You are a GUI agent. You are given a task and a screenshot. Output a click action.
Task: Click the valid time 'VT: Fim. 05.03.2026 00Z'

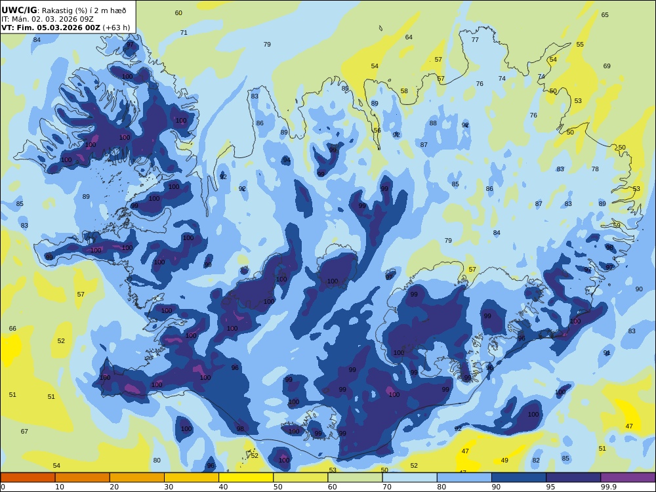tap(51, 28)
